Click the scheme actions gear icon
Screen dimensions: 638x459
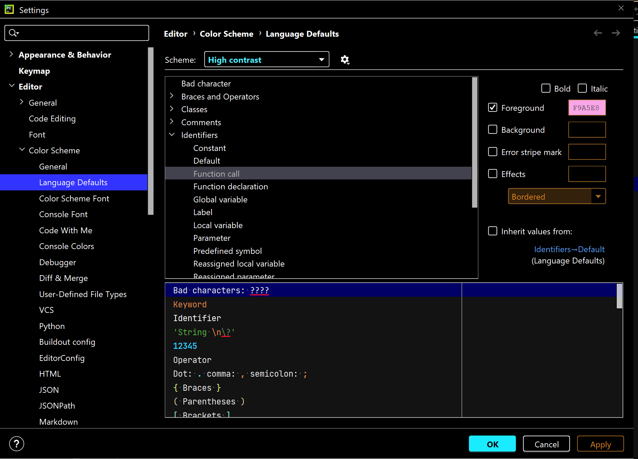click(345, 60)
